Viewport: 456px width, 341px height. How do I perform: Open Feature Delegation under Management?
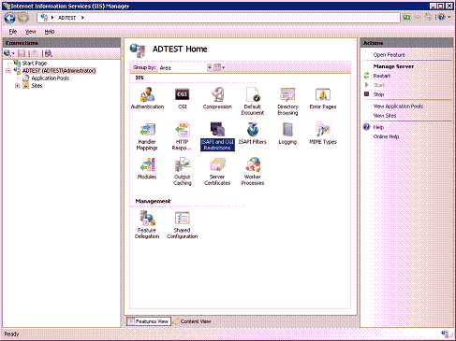tap(147, 225)
